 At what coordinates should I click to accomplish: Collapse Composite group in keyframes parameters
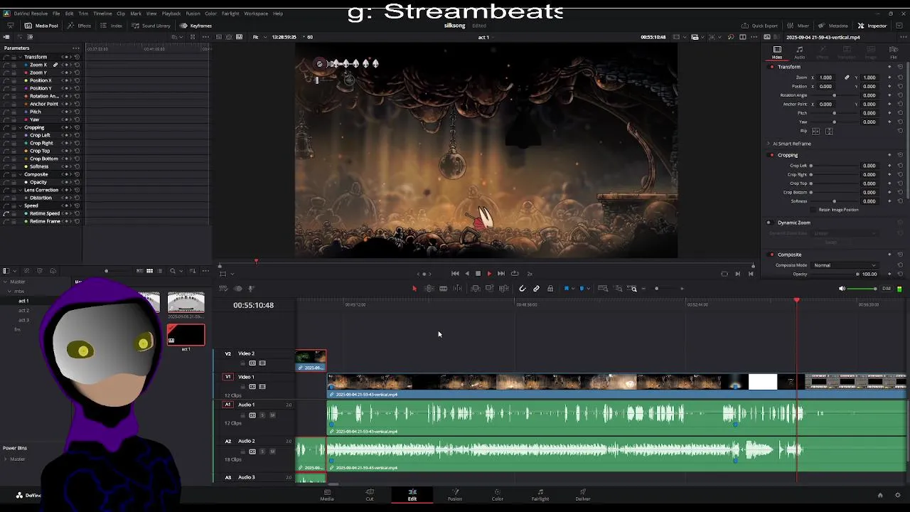(21, 174)
